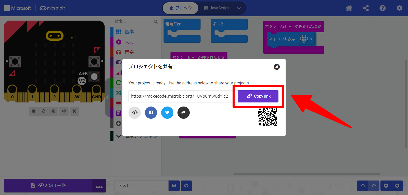The image size is (408, 195).
Task: Click the ダウンロード button
Action: [48, 186]
